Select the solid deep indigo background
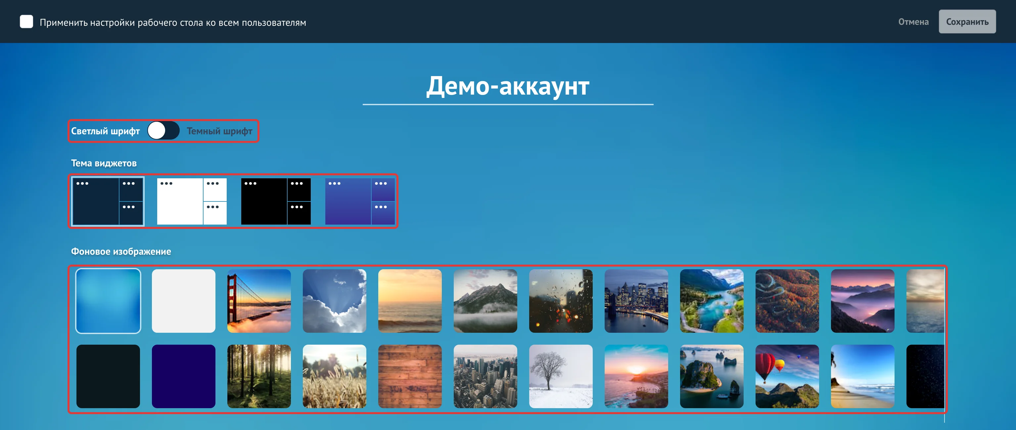Screen dimensions: 1016x430 click(183, 376)
